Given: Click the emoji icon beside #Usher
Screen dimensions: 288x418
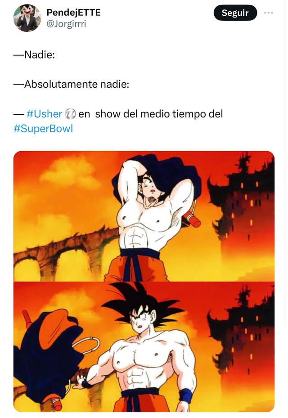Looking at the screenshot, I should tap(70, 114).
